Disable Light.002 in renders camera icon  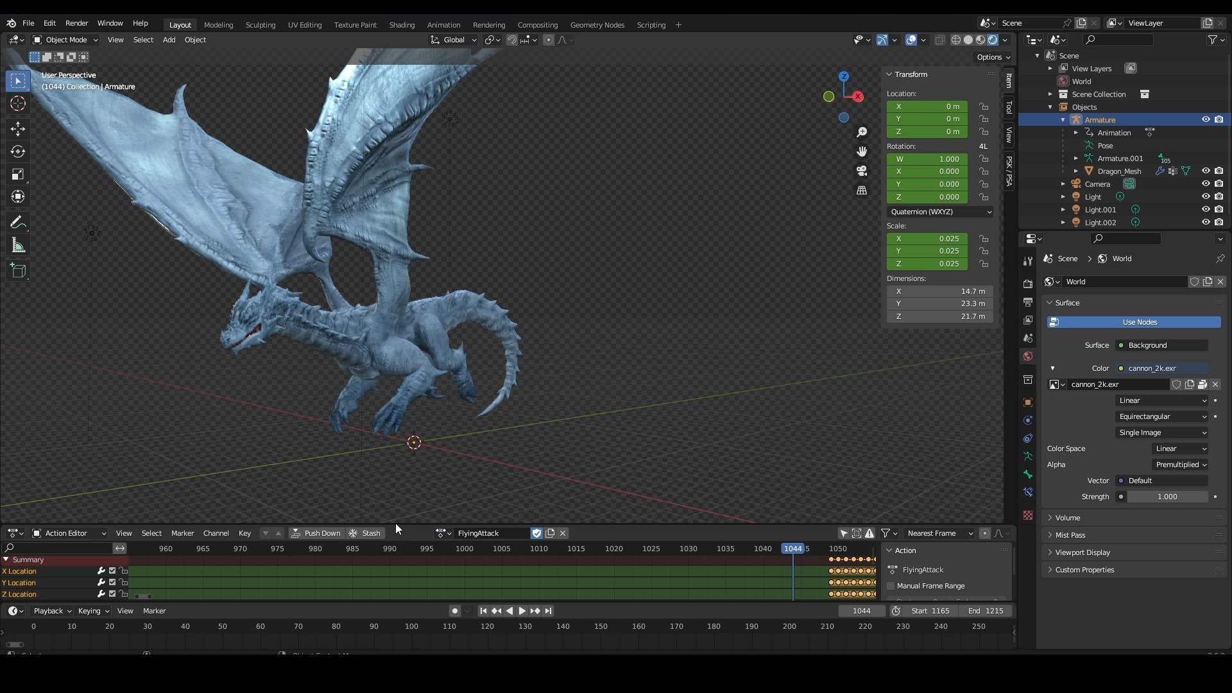[1219, 222]
